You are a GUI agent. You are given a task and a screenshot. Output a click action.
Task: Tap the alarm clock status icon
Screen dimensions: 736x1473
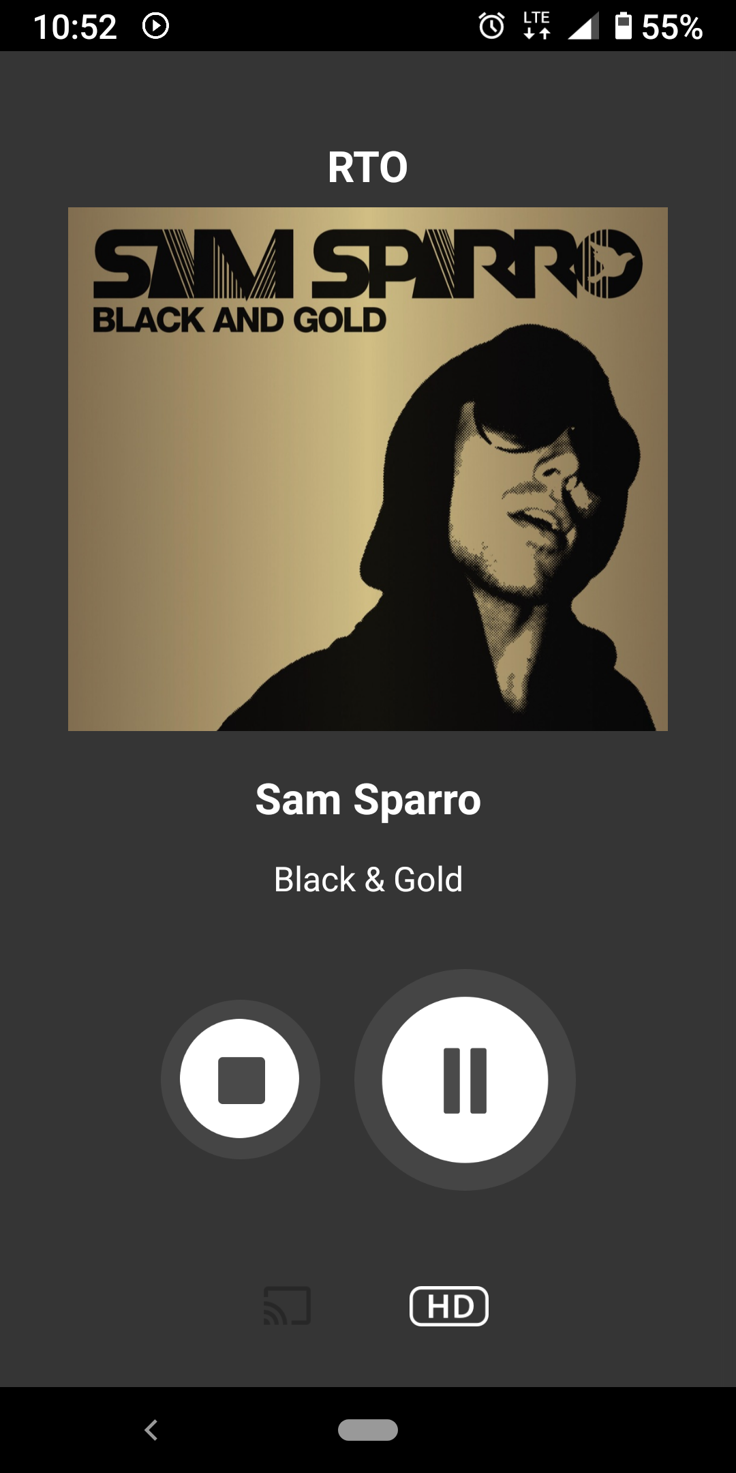(x=491, y=27)
